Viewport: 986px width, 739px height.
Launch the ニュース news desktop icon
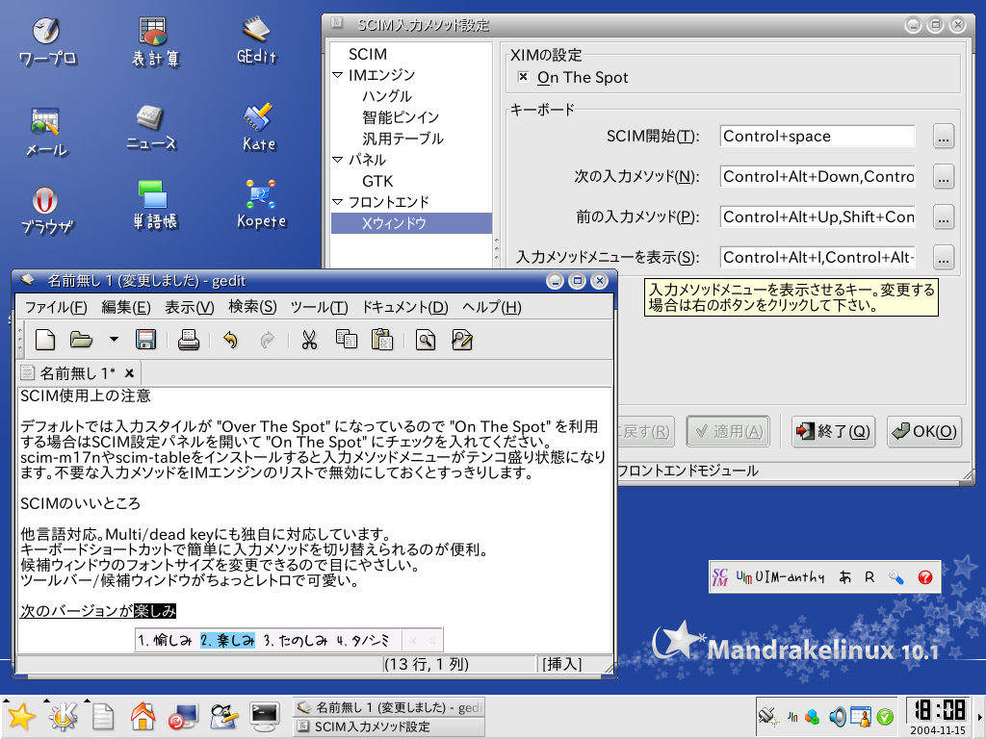(x=151, y=128)
